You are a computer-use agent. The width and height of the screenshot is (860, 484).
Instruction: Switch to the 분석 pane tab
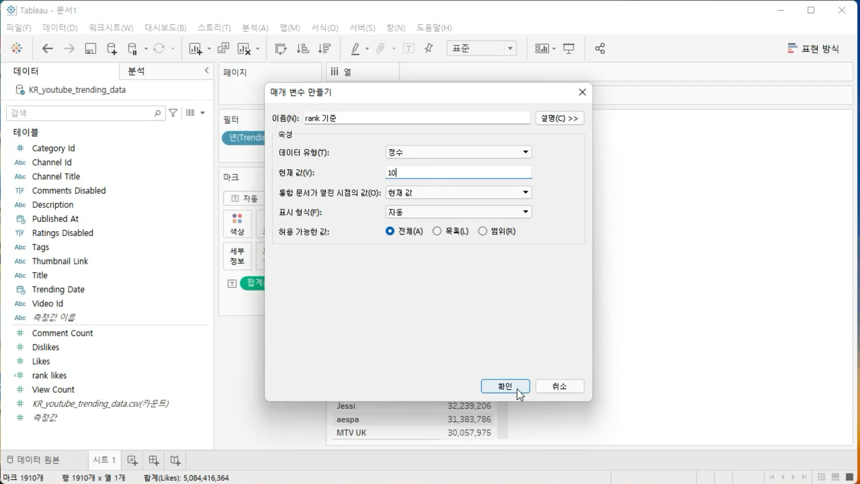pyautogui.click(x=136, y=71)
